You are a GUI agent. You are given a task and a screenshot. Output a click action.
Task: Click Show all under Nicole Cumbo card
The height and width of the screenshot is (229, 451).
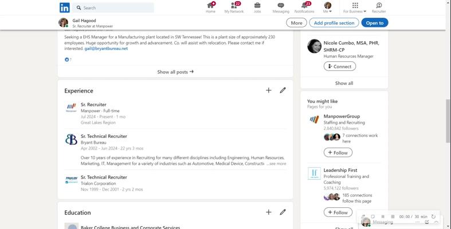point(344,83)
